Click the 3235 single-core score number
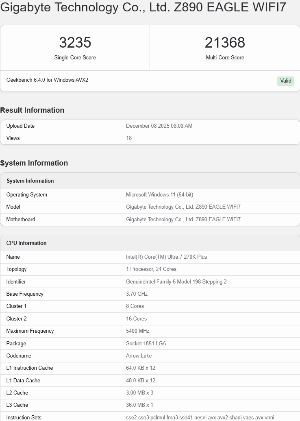This screenshot has height=421, width=300. point(75,43)
